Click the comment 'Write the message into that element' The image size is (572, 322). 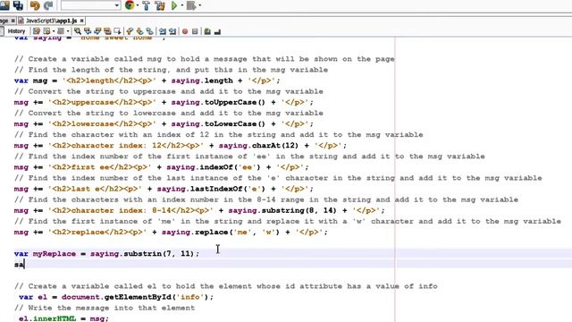click(111, 308)
